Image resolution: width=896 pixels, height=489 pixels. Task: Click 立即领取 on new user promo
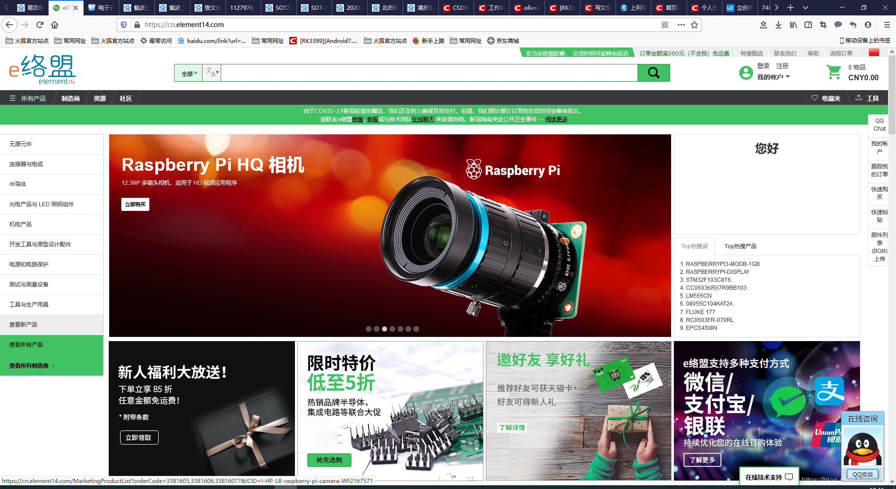coord(139,438)
